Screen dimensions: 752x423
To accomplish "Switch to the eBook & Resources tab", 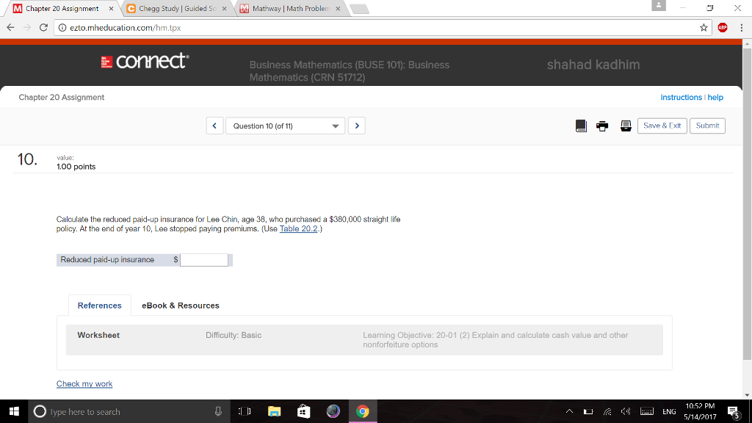I will coord(181,305).
